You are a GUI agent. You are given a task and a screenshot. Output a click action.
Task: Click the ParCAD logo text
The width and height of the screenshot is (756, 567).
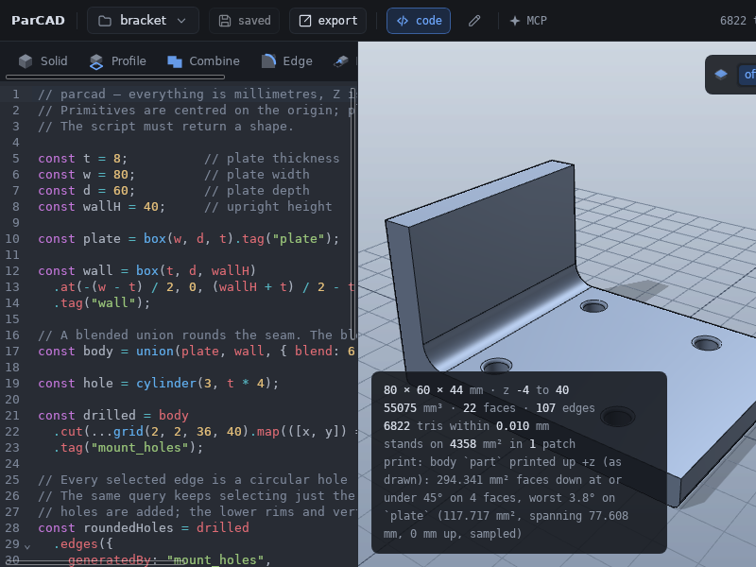click(38, 20)
